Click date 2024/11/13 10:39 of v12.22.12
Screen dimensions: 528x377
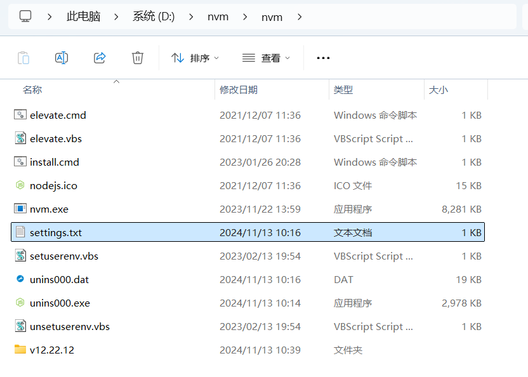point(260,350)
